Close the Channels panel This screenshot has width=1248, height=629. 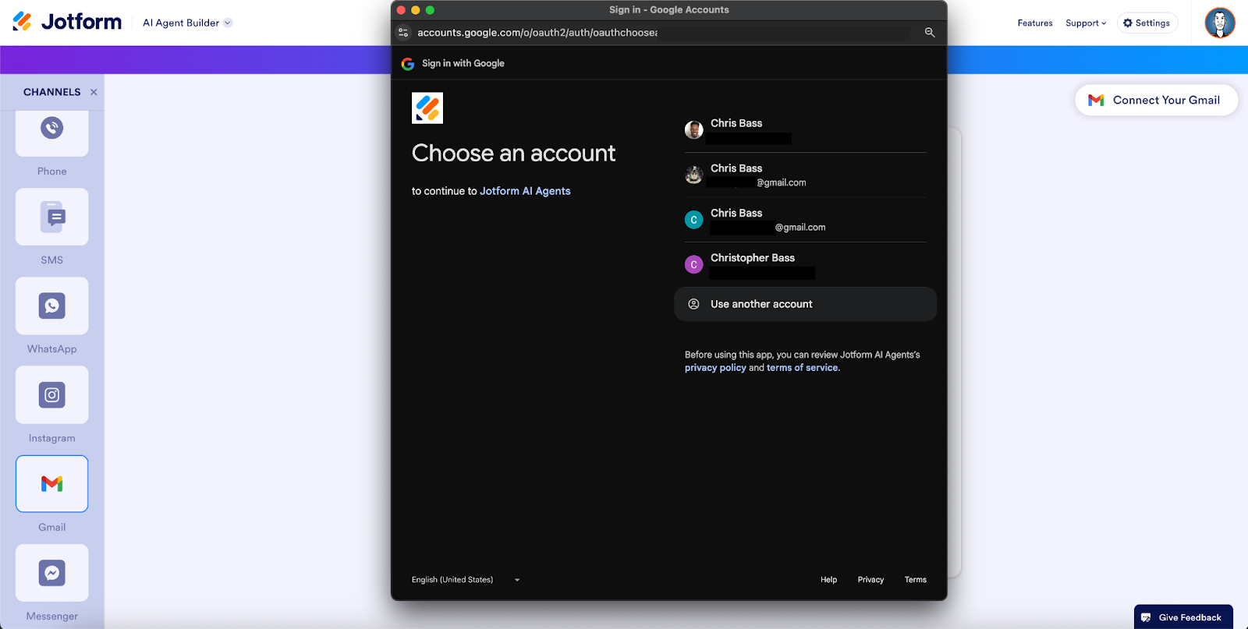[x=94, y=92]
